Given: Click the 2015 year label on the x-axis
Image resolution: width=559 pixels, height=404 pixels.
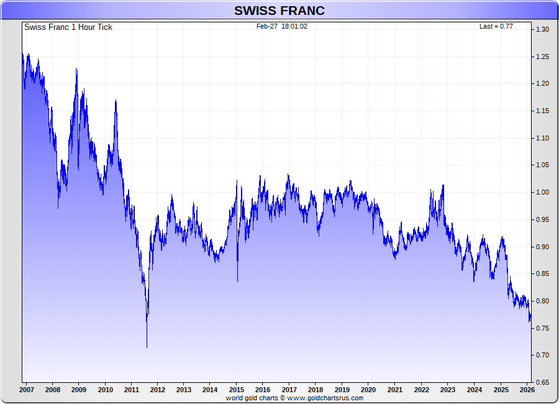Looking at the screenshot, I should 237,390.
